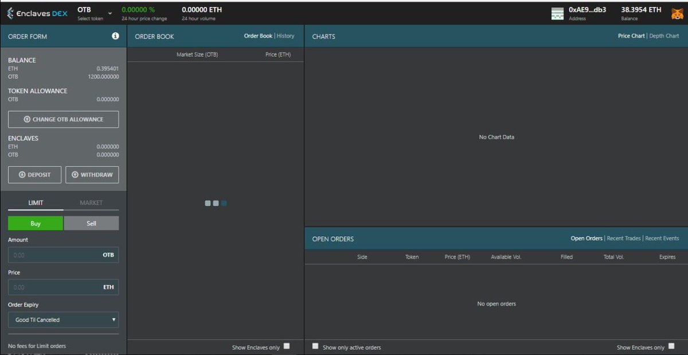Show the Price Chart tab
This screenshot has height=355, width=688.
coord(631,36)
